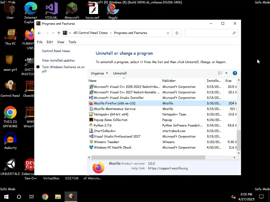This screenshot has height=202, width=270.
Task: Click the list scroll up arrow
Action: 239,80
